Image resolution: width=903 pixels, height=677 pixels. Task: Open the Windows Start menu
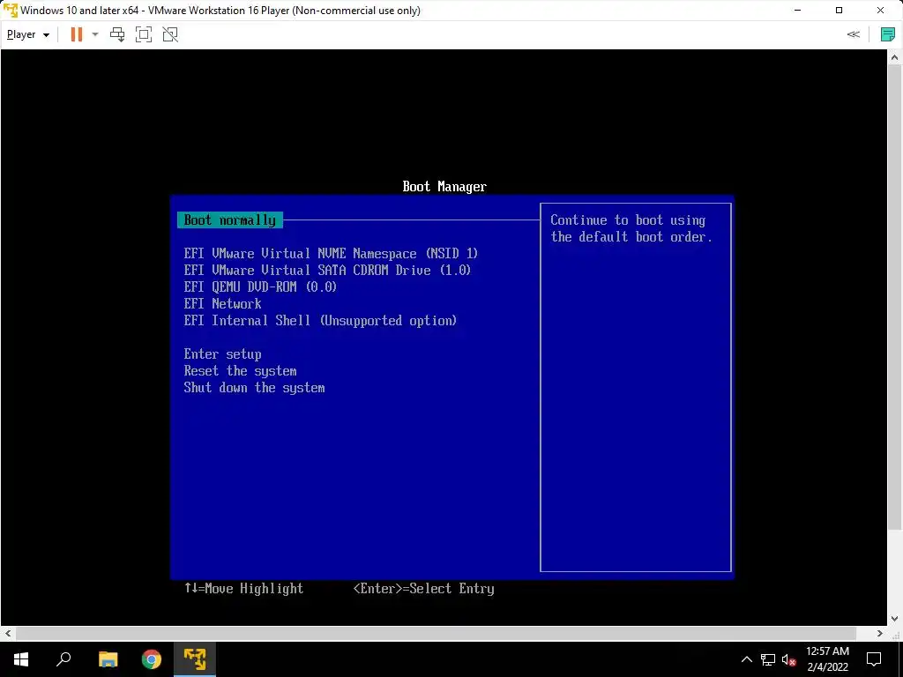pos(21,659)
